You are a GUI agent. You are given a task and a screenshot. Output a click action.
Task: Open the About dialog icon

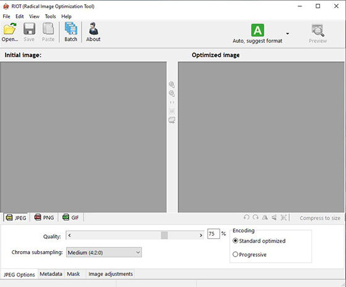(x=93, y=28)
